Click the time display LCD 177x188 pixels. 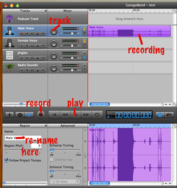[x=129, y=115]
